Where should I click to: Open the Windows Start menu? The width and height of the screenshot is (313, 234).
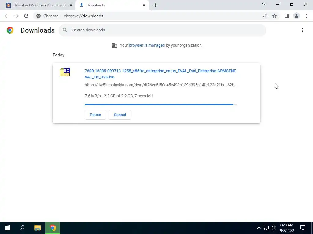(x=7, y=228)
